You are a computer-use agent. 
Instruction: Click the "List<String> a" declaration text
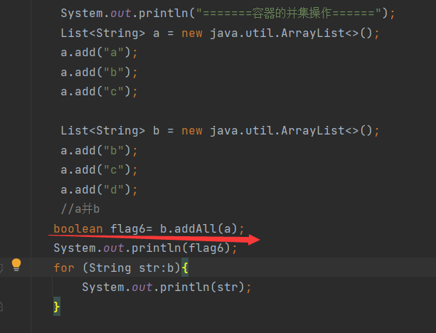110,33
